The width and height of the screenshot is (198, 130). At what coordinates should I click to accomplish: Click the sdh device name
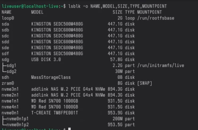[x=5, y=77]
